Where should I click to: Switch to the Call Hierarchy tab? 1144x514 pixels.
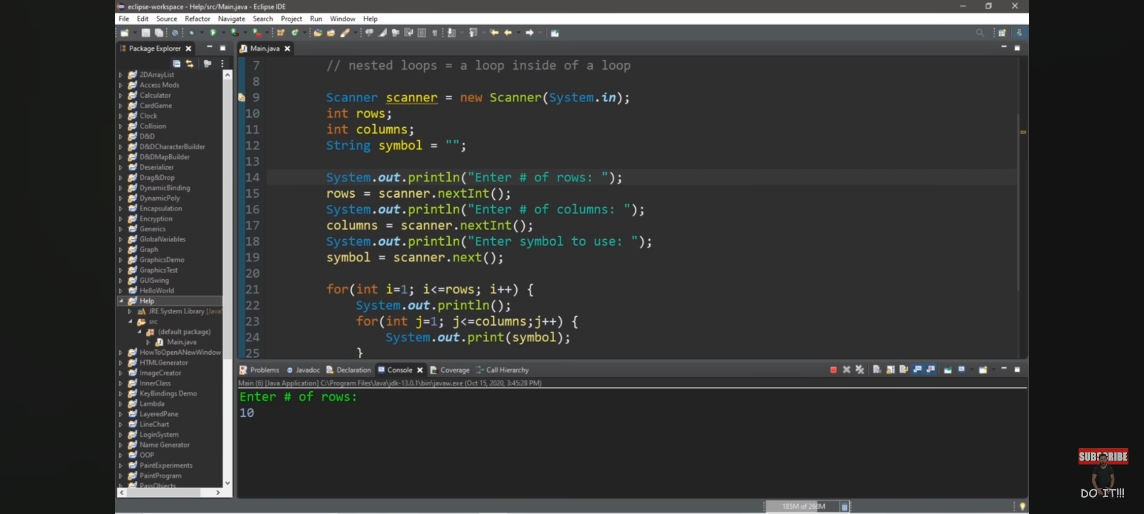[503, 370]
